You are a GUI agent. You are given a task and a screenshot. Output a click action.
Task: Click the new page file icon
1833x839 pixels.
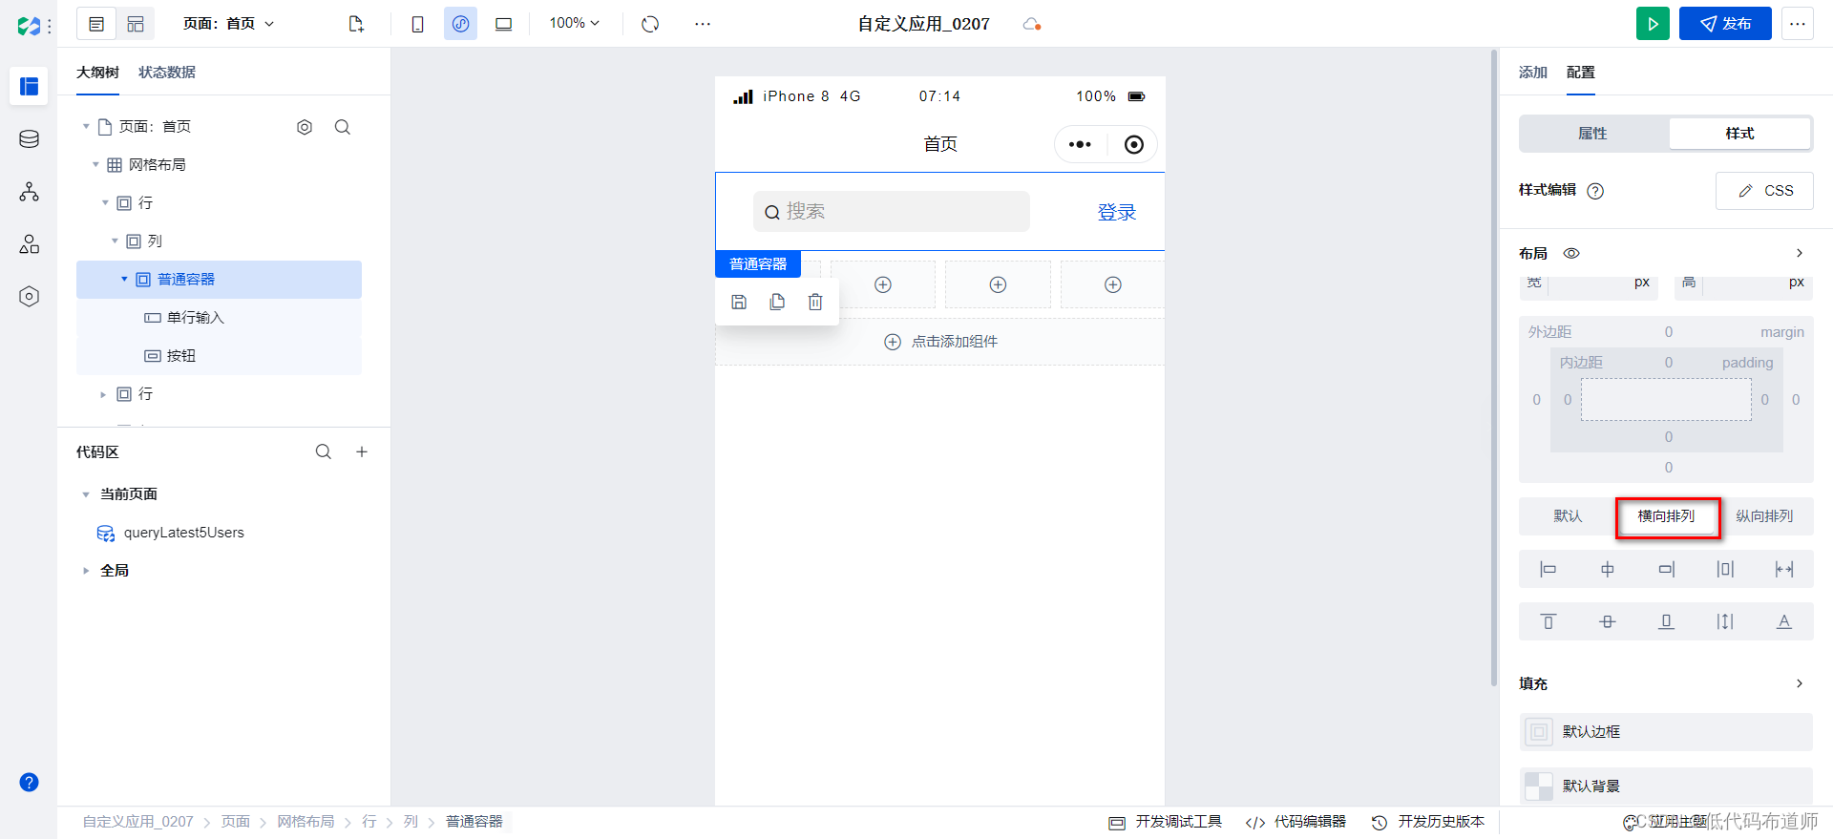point(356,24)
